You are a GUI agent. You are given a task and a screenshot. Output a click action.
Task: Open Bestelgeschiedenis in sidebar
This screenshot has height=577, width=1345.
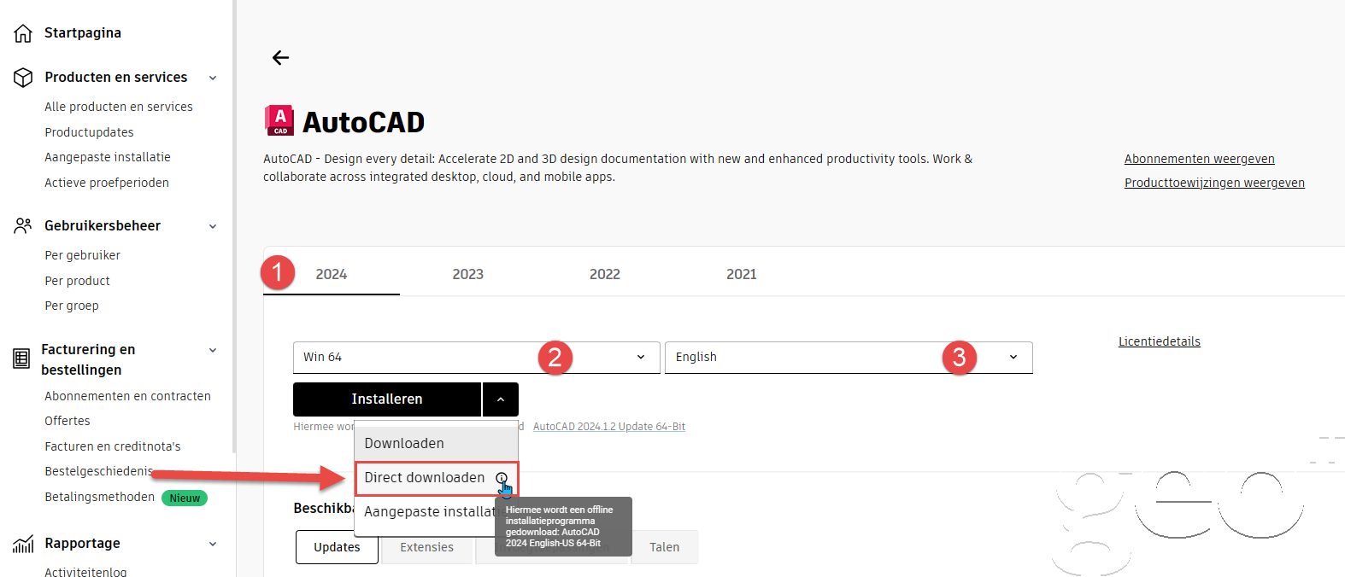99,471
